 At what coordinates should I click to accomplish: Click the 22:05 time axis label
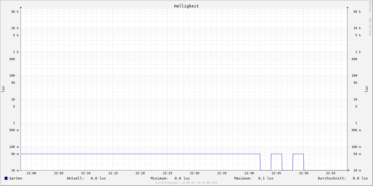(x=59, y=173)
